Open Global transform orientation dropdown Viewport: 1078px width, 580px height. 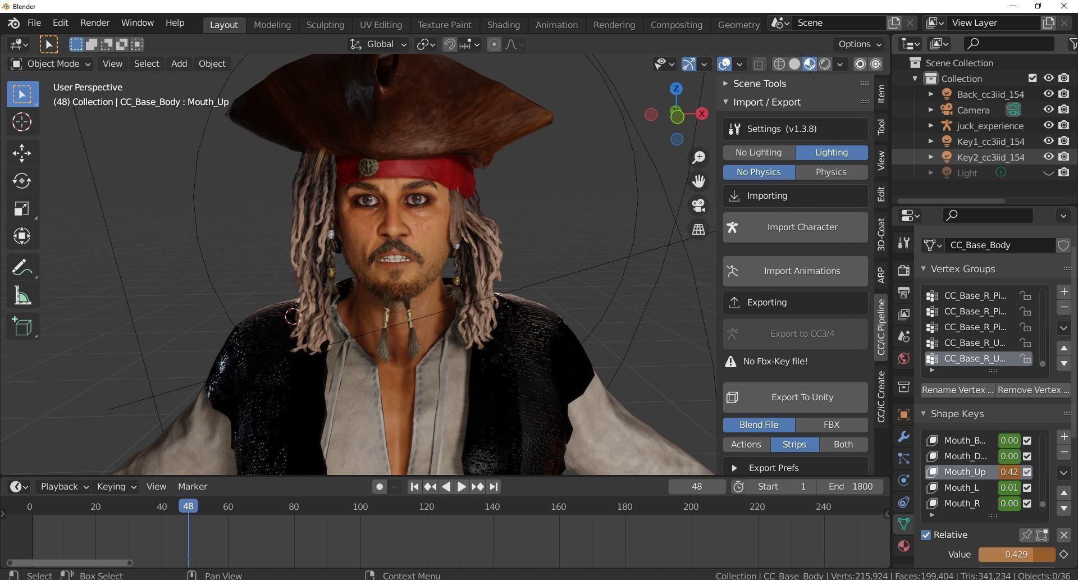[x=378, y=44]
